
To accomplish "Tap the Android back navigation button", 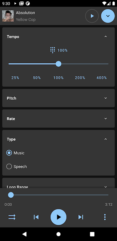I will [x=25, y=234].
